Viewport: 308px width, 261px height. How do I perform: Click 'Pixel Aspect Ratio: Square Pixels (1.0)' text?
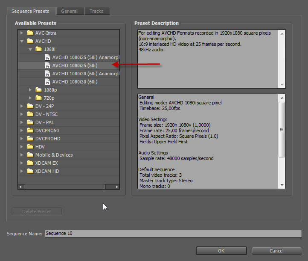(x=179, y=136)
